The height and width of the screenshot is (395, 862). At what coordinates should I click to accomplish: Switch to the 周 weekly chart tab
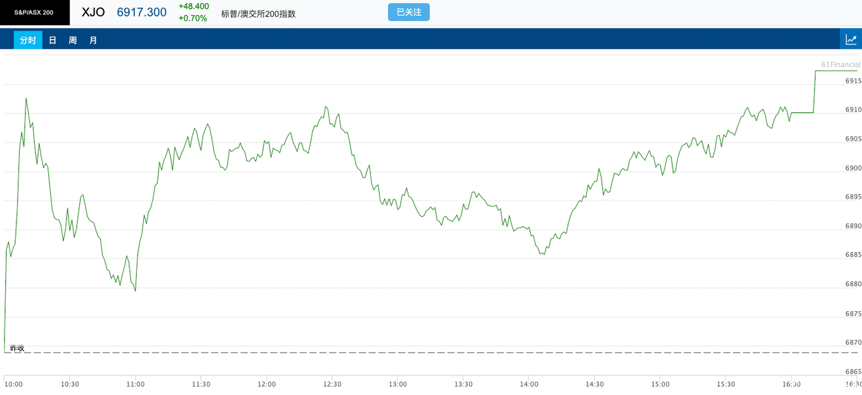(x=73, y=40)
